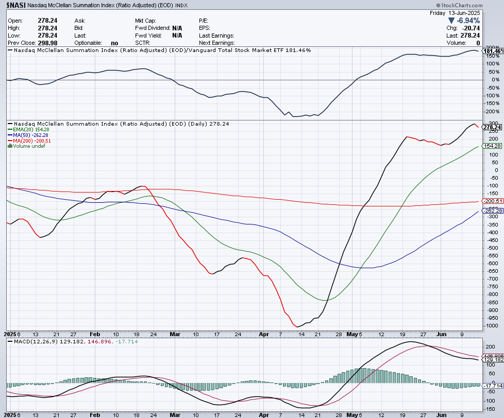Click the volume bars icon in legend
This screenshot has height=418, width=504.
click(x=10, y=146)
